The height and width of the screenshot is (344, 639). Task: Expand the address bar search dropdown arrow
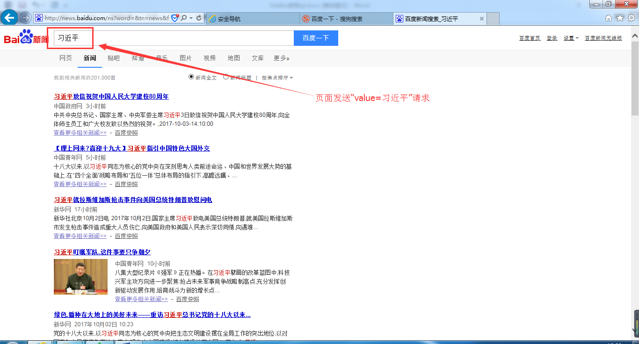191,18
